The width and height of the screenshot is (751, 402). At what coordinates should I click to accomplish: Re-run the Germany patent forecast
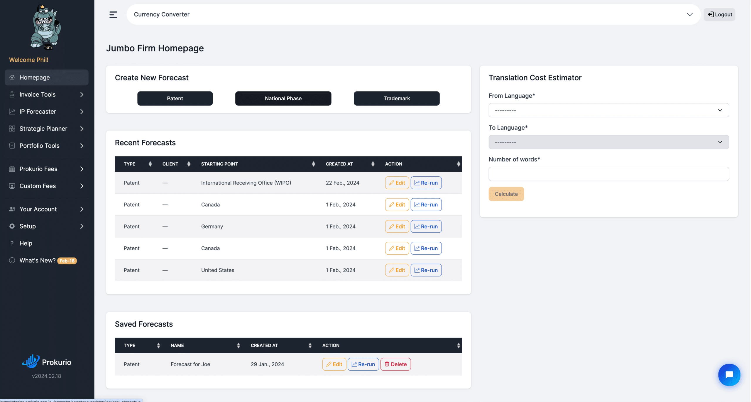click(x=426, y=227)
